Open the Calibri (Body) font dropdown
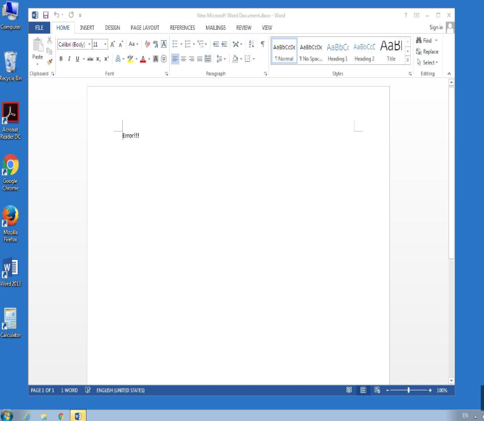 [x=89, y=44]
